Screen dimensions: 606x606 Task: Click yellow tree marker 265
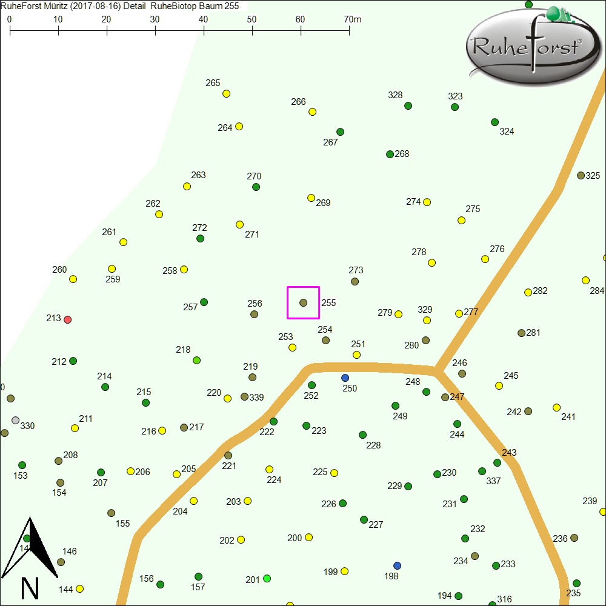(x=226, y=93)
